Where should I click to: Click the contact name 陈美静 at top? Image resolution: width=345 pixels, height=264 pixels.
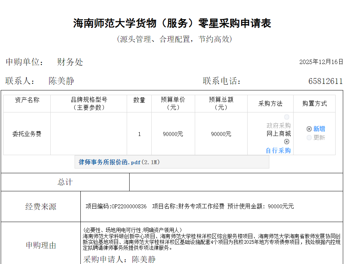pyautogui.click(x=61, y=81)
